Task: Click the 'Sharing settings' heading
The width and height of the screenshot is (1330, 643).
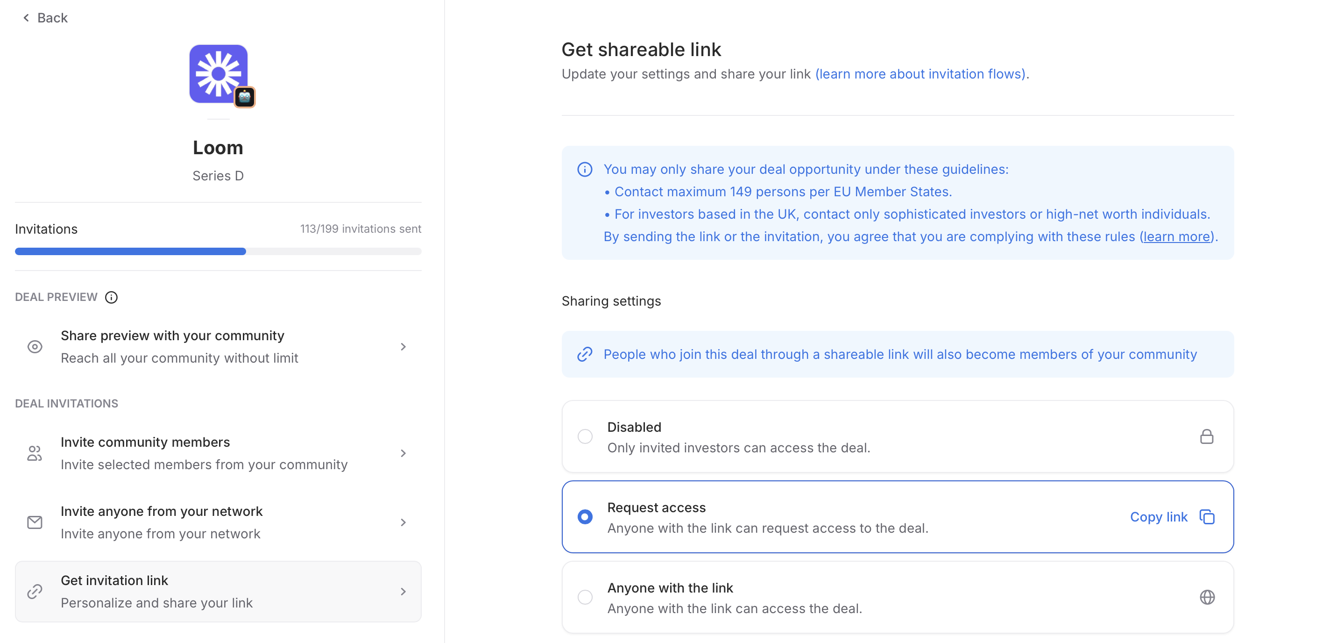Action: pos(611,301)
